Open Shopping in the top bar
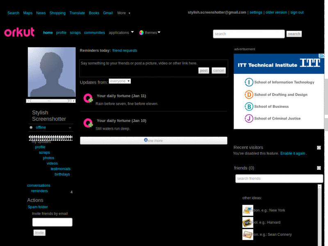 pos(57,13)
